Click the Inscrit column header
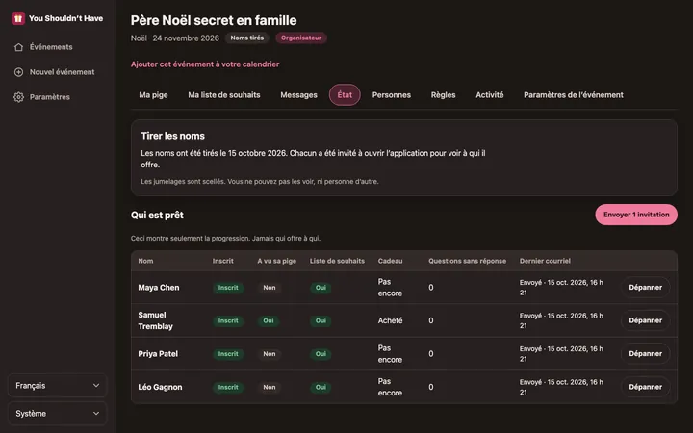This screenshot has width=693, height=433. pos(222,261)
